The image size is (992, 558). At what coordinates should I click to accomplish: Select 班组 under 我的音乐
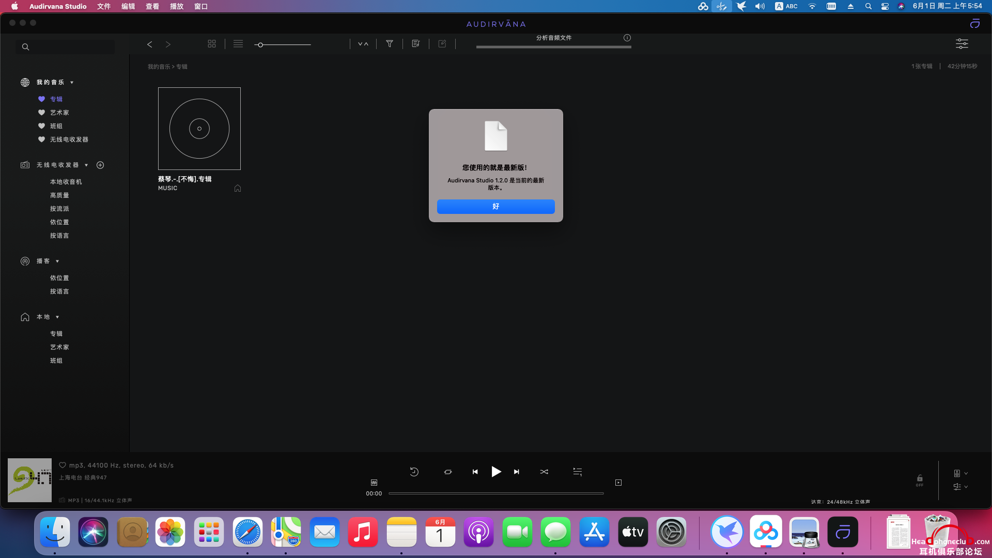pos(56,126)
